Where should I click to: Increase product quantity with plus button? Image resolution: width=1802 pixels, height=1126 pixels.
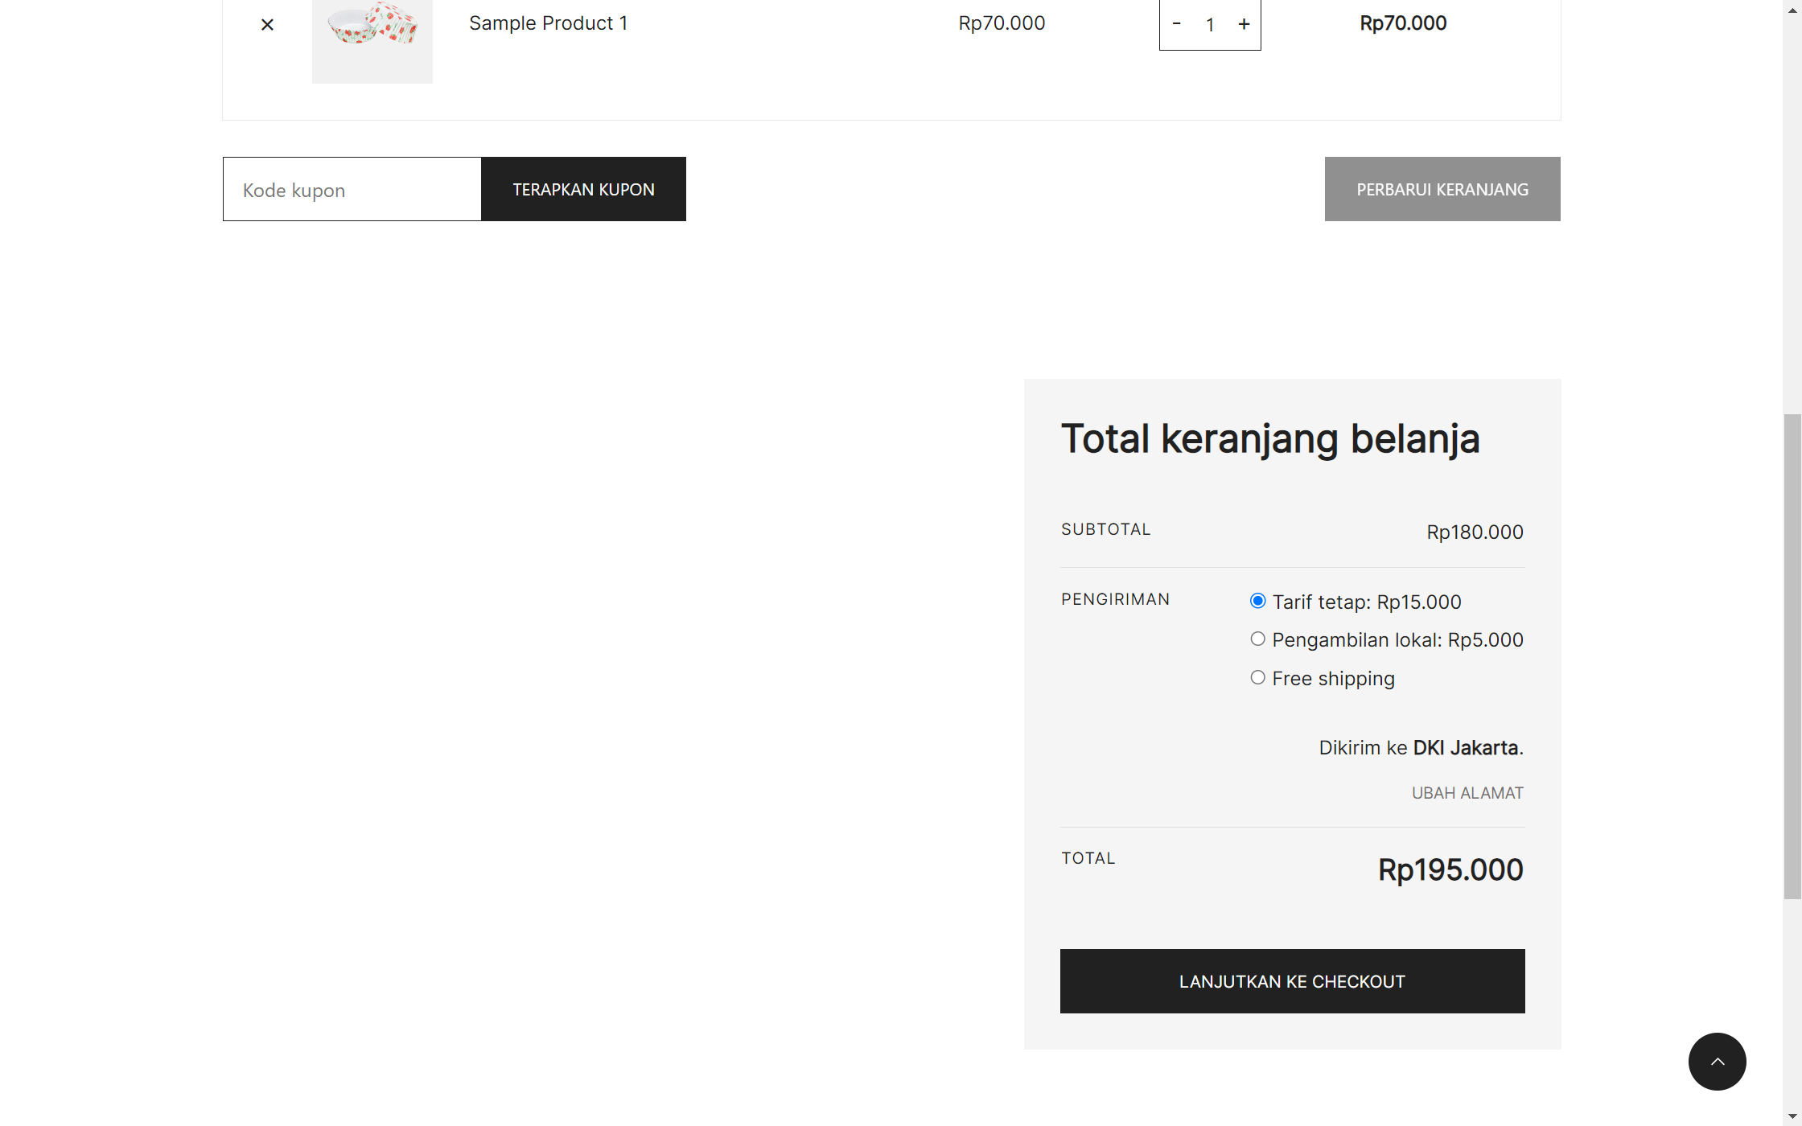[1244, 24]
